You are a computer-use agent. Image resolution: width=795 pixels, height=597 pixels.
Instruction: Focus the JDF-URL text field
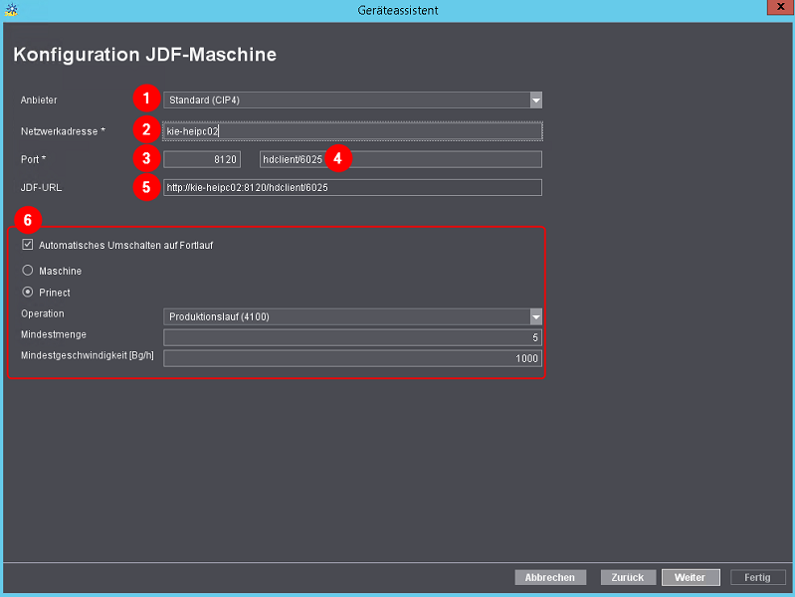[352, 188]
